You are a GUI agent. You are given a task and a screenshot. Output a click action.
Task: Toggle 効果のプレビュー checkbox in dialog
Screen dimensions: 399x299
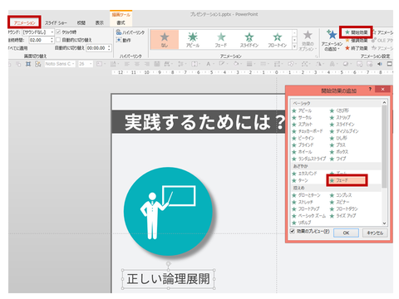293,231
